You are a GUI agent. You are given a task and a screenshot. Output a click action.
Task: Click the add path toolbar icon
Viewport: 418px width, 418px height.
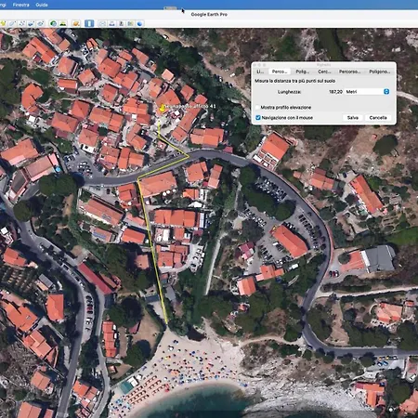21,23
